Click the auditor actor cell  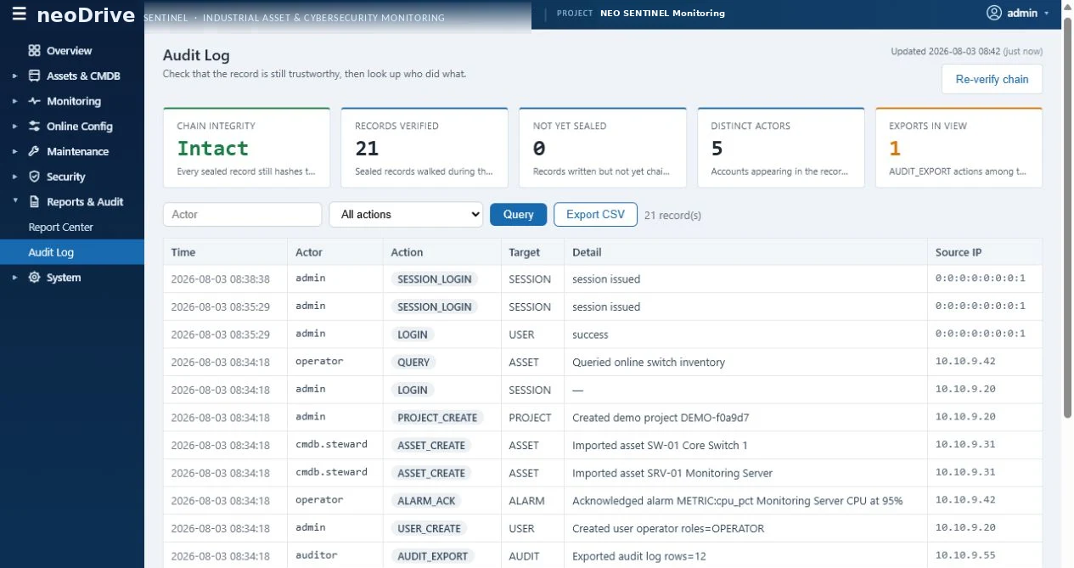pos(317,555)
